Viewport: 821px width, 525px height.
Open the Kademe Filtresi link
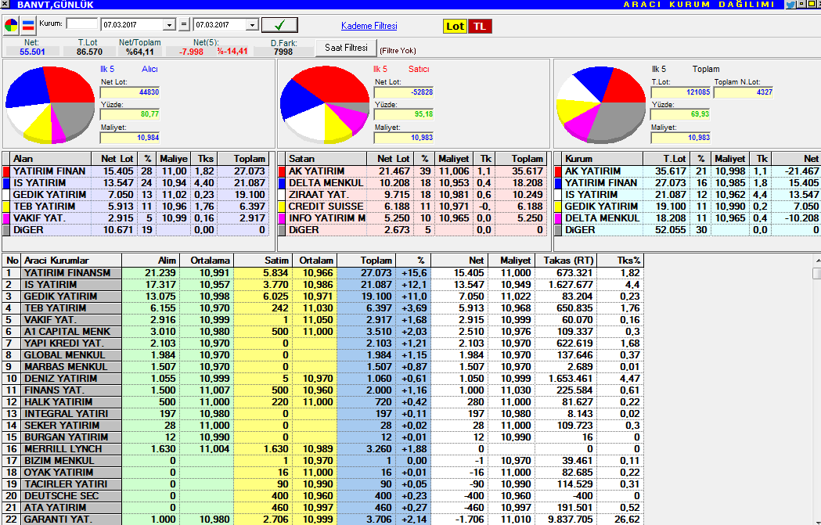point(369,26)
